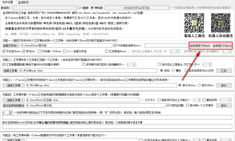Click the specified Sheet name input field
The height and width of the screenshot is (141, 235).
pyautogui.click(x=166, y=46)
